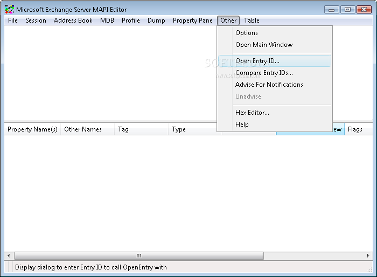
Task: Sort by Other Names column header
Action: (x=87, y=129)
